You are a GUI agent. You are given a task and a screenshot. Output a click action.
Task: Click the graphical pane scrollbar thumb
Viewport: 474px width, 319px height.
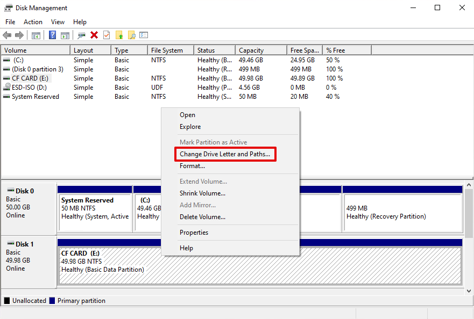[469, 213]
